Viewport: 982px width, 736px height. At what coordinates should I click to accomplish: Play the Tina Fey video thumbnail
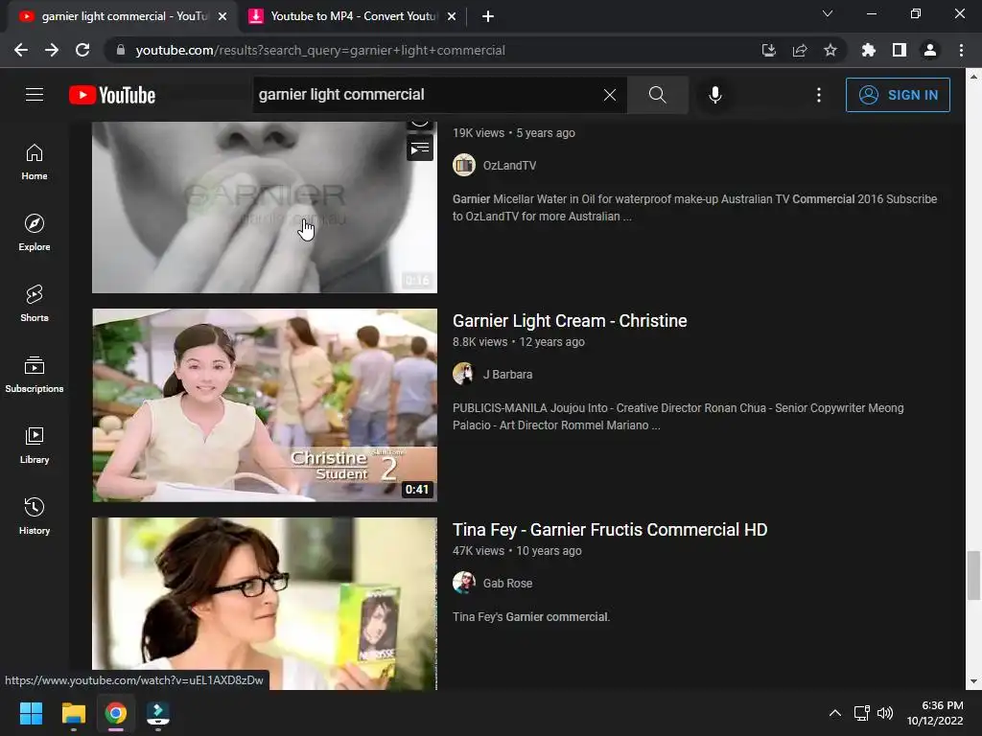[x=265, y=604]
